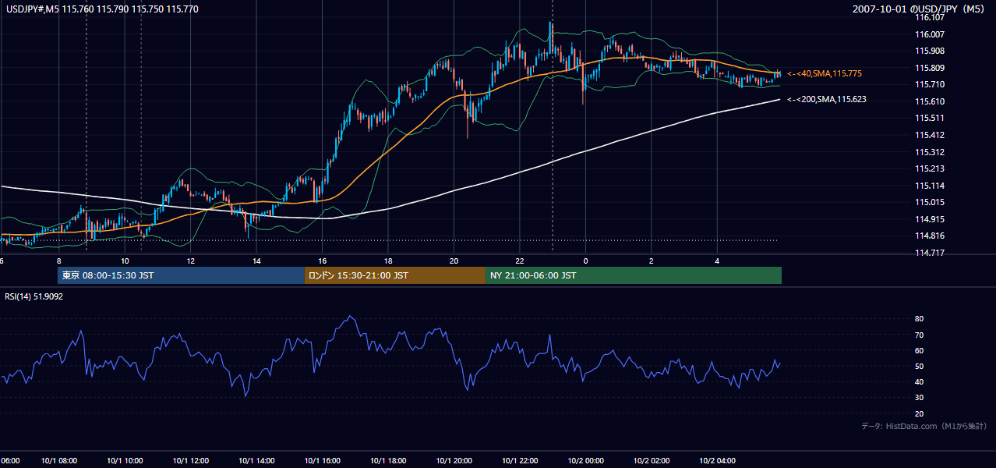The width and height of the screenshot is (996, 468).
Task: Click hour tick 10 under the price chart
Action: pos(125,261)
